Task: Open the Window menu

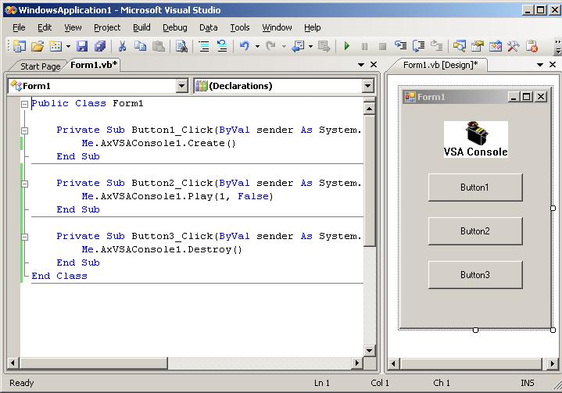Action: coord(277,27)
